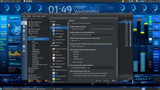Switch to Library sidebar tab in Clementine
The image size is (160, 90).
24,23
